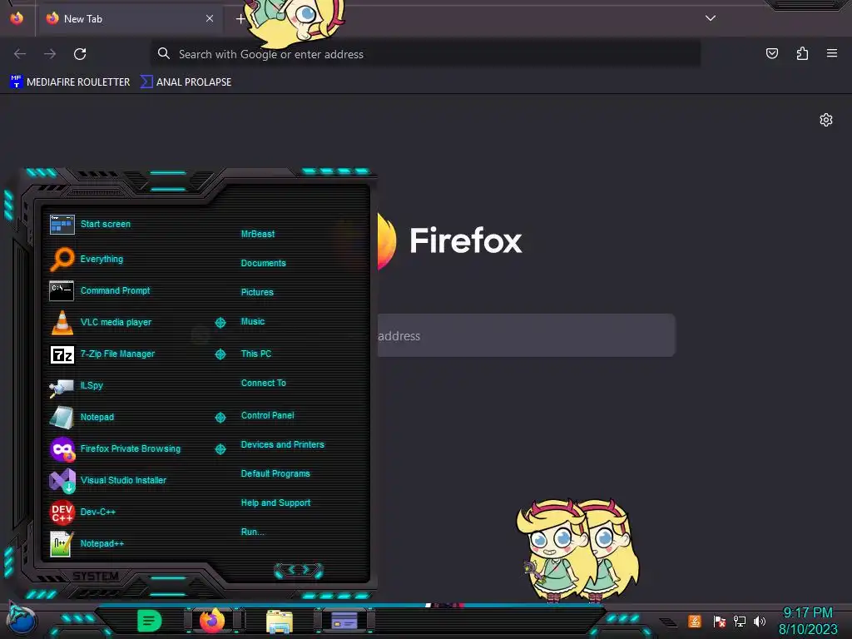Launch ILSpy icon
The height and width of the screenshot is (639, 852).
click(62, 386)
